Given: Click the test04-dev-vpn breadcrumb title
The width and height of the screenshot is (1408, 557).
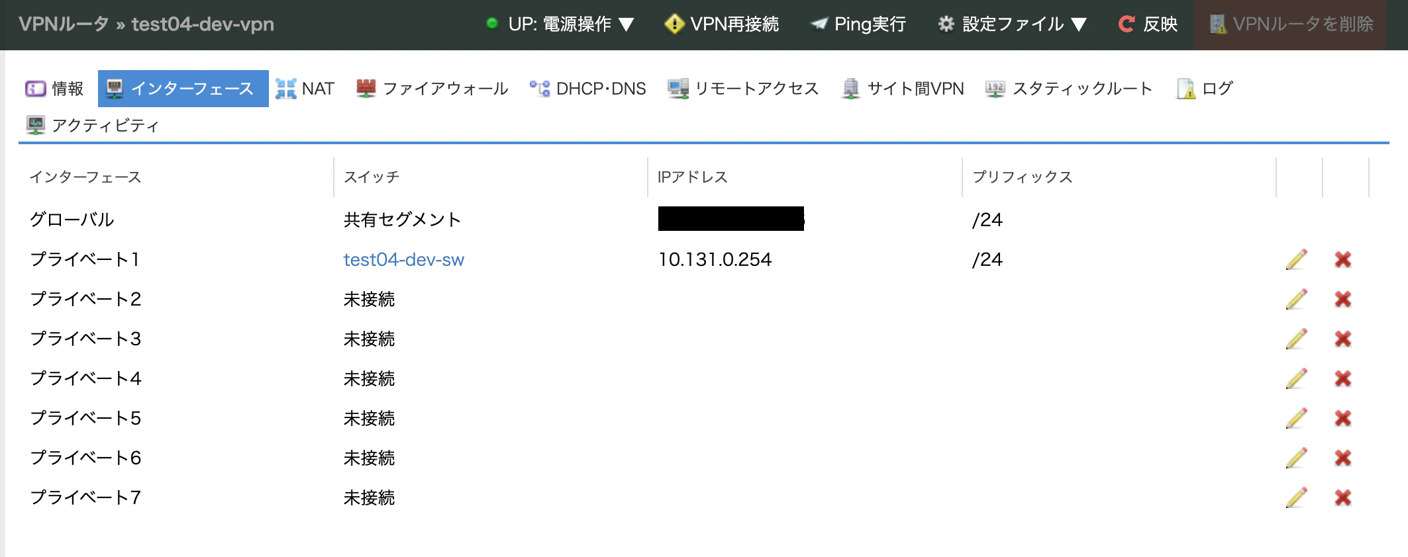Looking at the screenshot, I should (203, 24).
